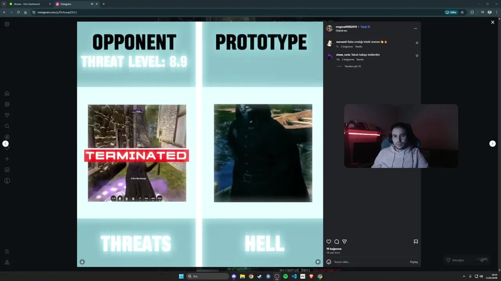Click the Orijinal ses audio link
Image resolution: width=501 pixels, height=281 pixels.
point(341,30)
